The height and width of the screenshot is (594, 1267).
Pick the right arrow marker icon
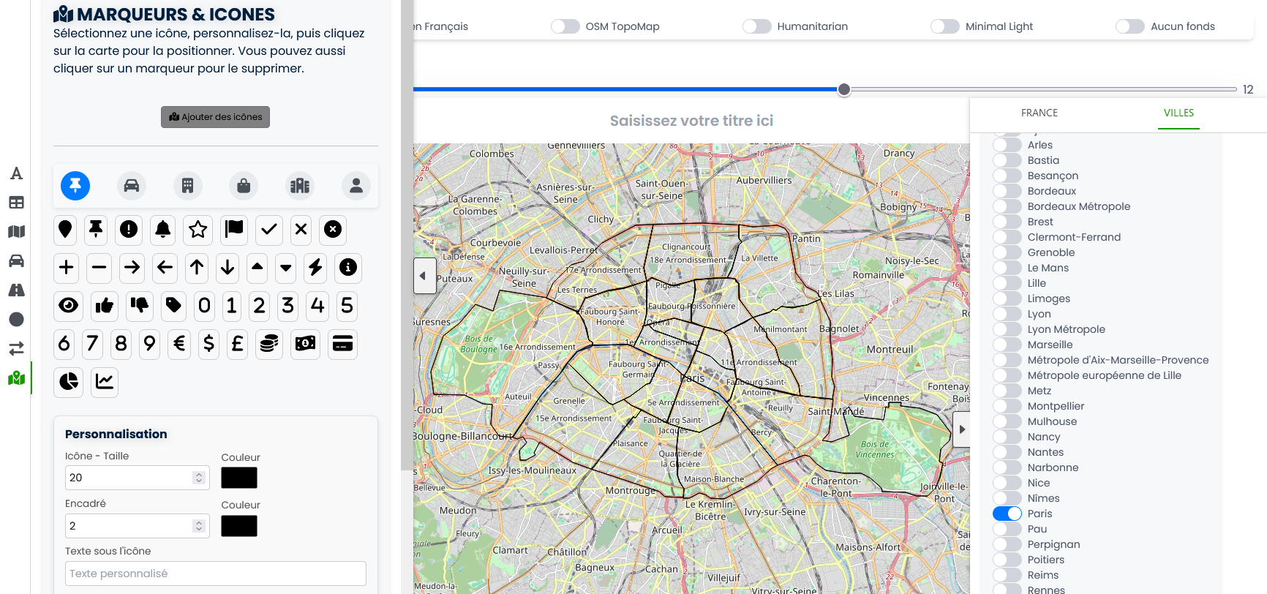pos(132,268)
